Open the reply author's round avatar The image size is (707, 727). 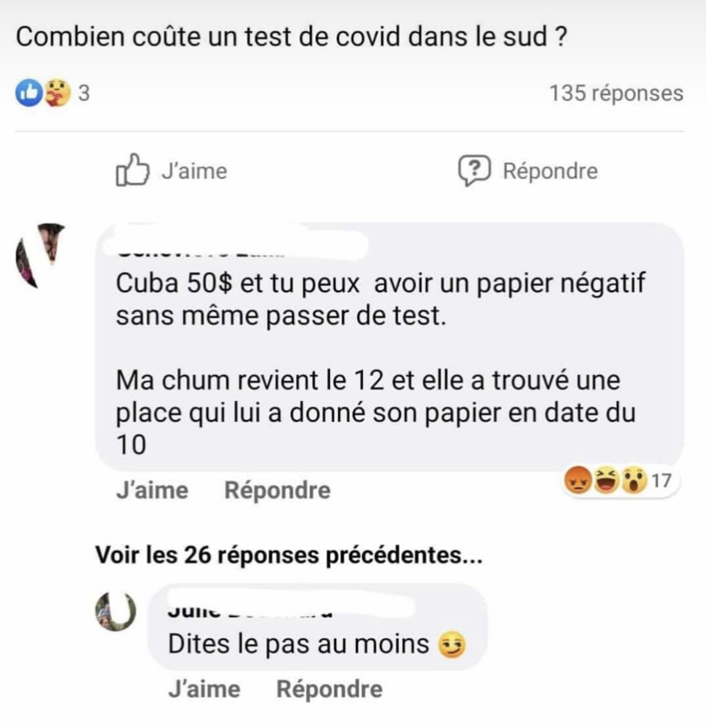coord(115,612)
